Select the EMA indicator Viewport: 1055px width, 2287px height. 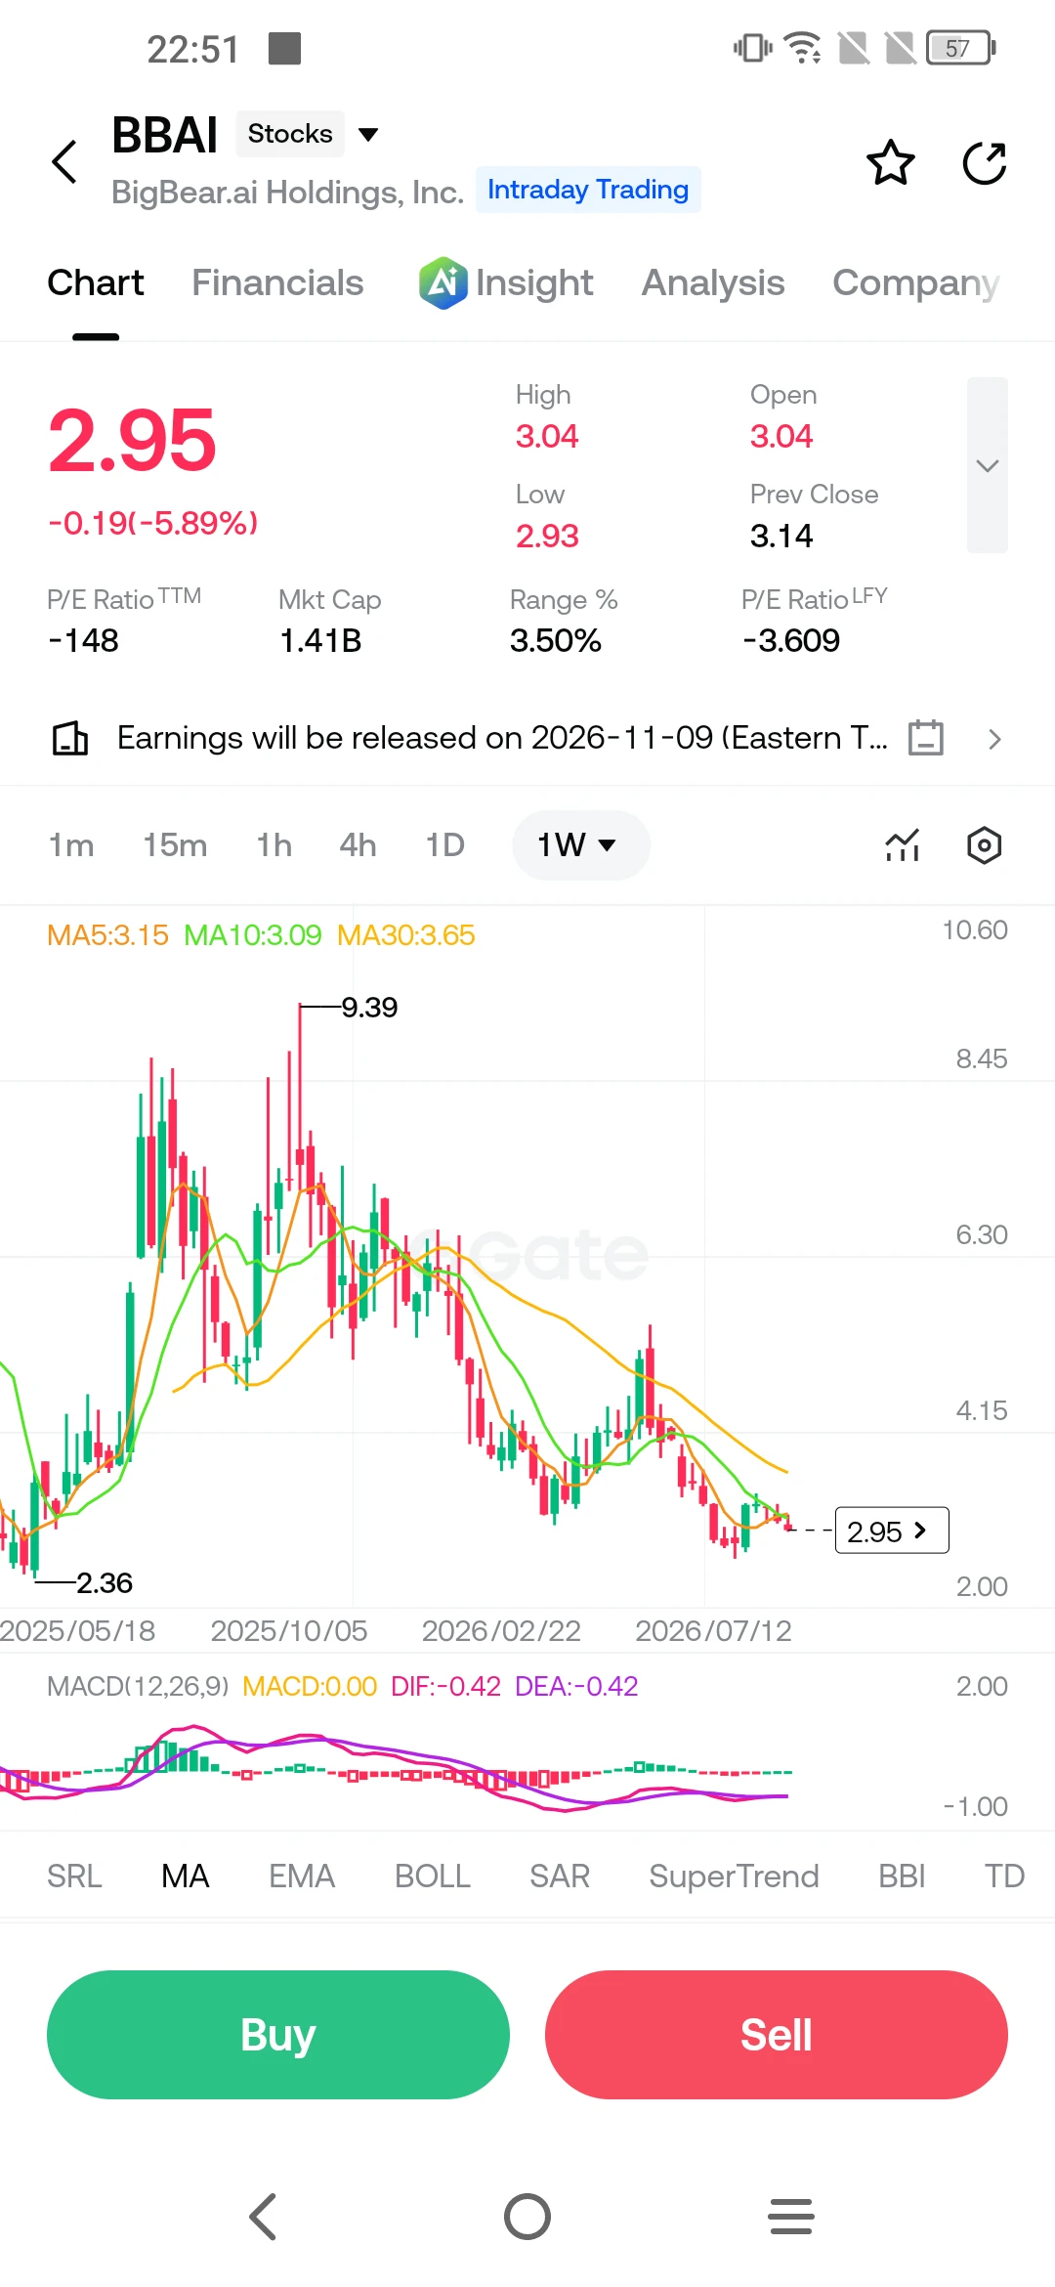[302, 1877]
